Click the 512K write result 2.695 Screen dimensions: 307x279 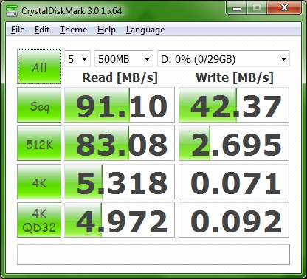point(234,143)
